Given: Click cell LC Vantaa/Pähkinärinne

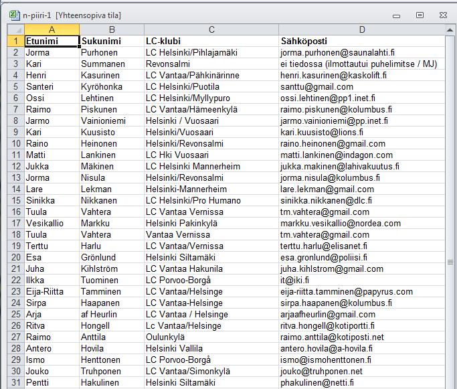Looking at the screenshot, I should [211, 75].
